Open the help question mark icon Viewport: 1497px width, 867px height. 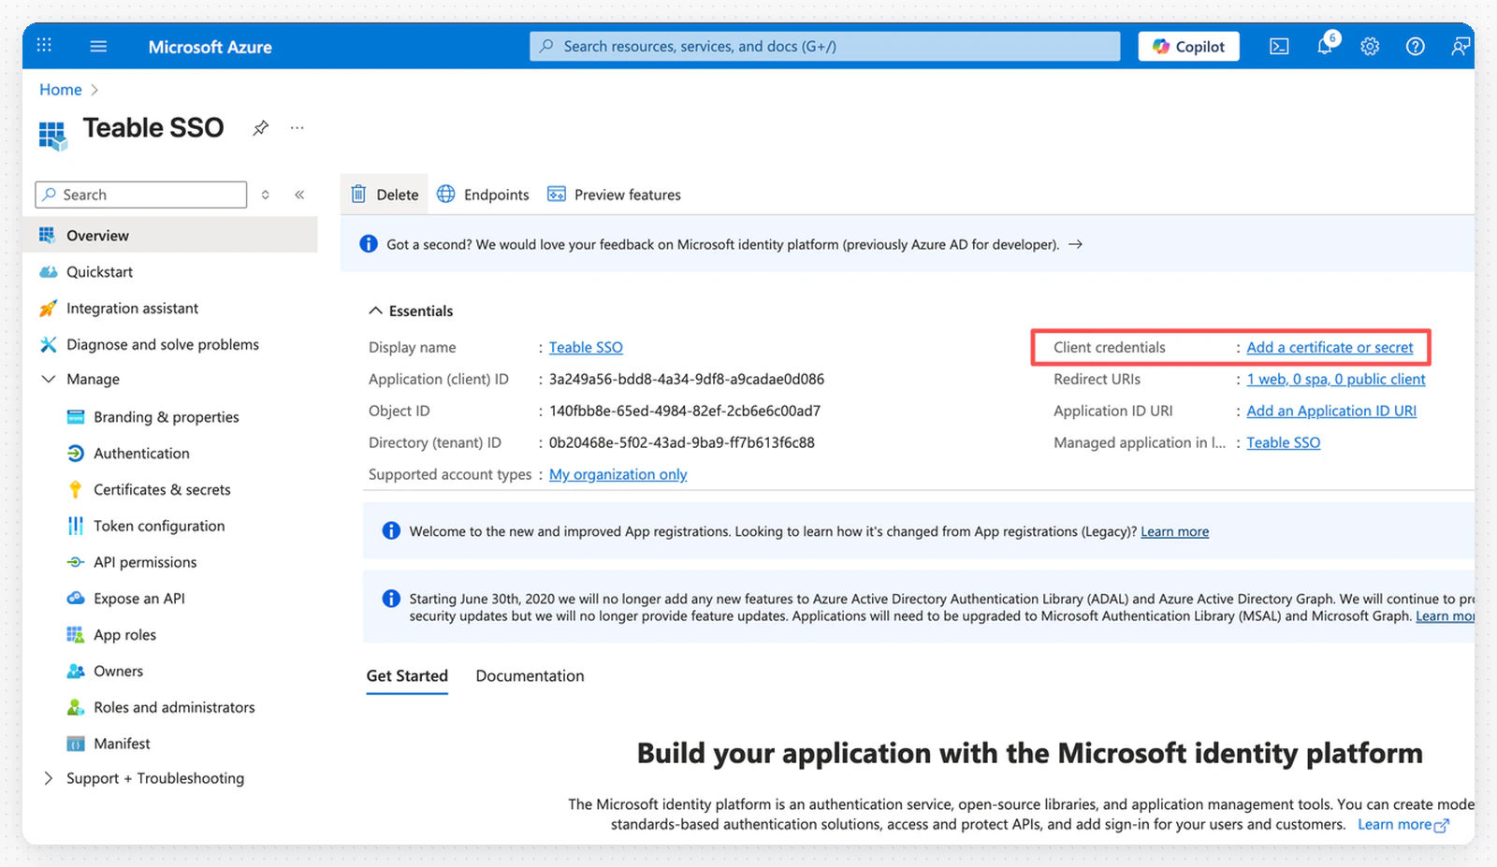[1416, 47]
